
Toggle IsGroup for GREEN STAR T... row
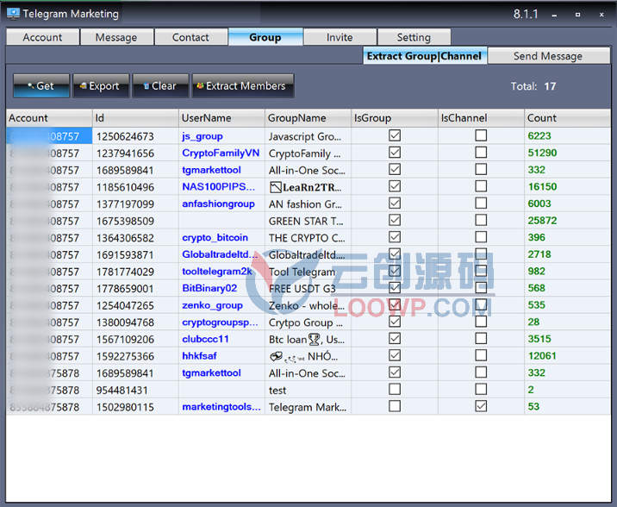(x=395, y=220)
